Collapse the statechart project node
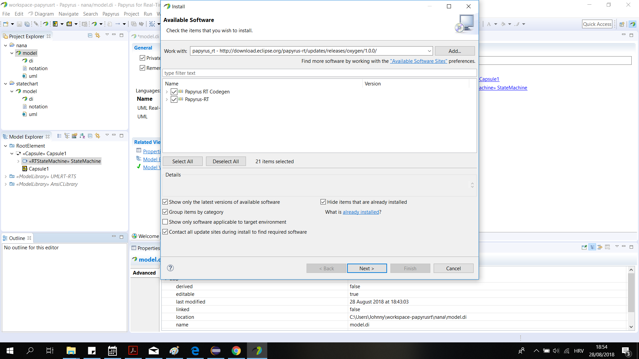Image resolution: width=639 pixels, height=359 pixels. tap(5, 84)
